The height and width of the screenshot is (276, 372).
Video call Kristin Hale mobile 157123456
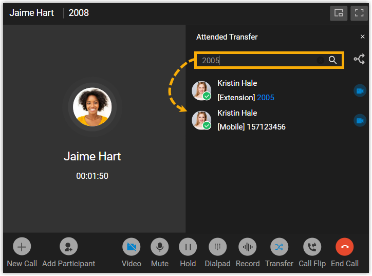360,121
